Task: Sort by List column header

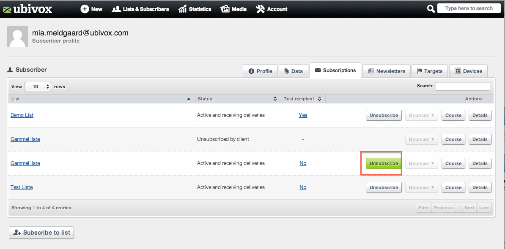Action: [x=102, y=99]
